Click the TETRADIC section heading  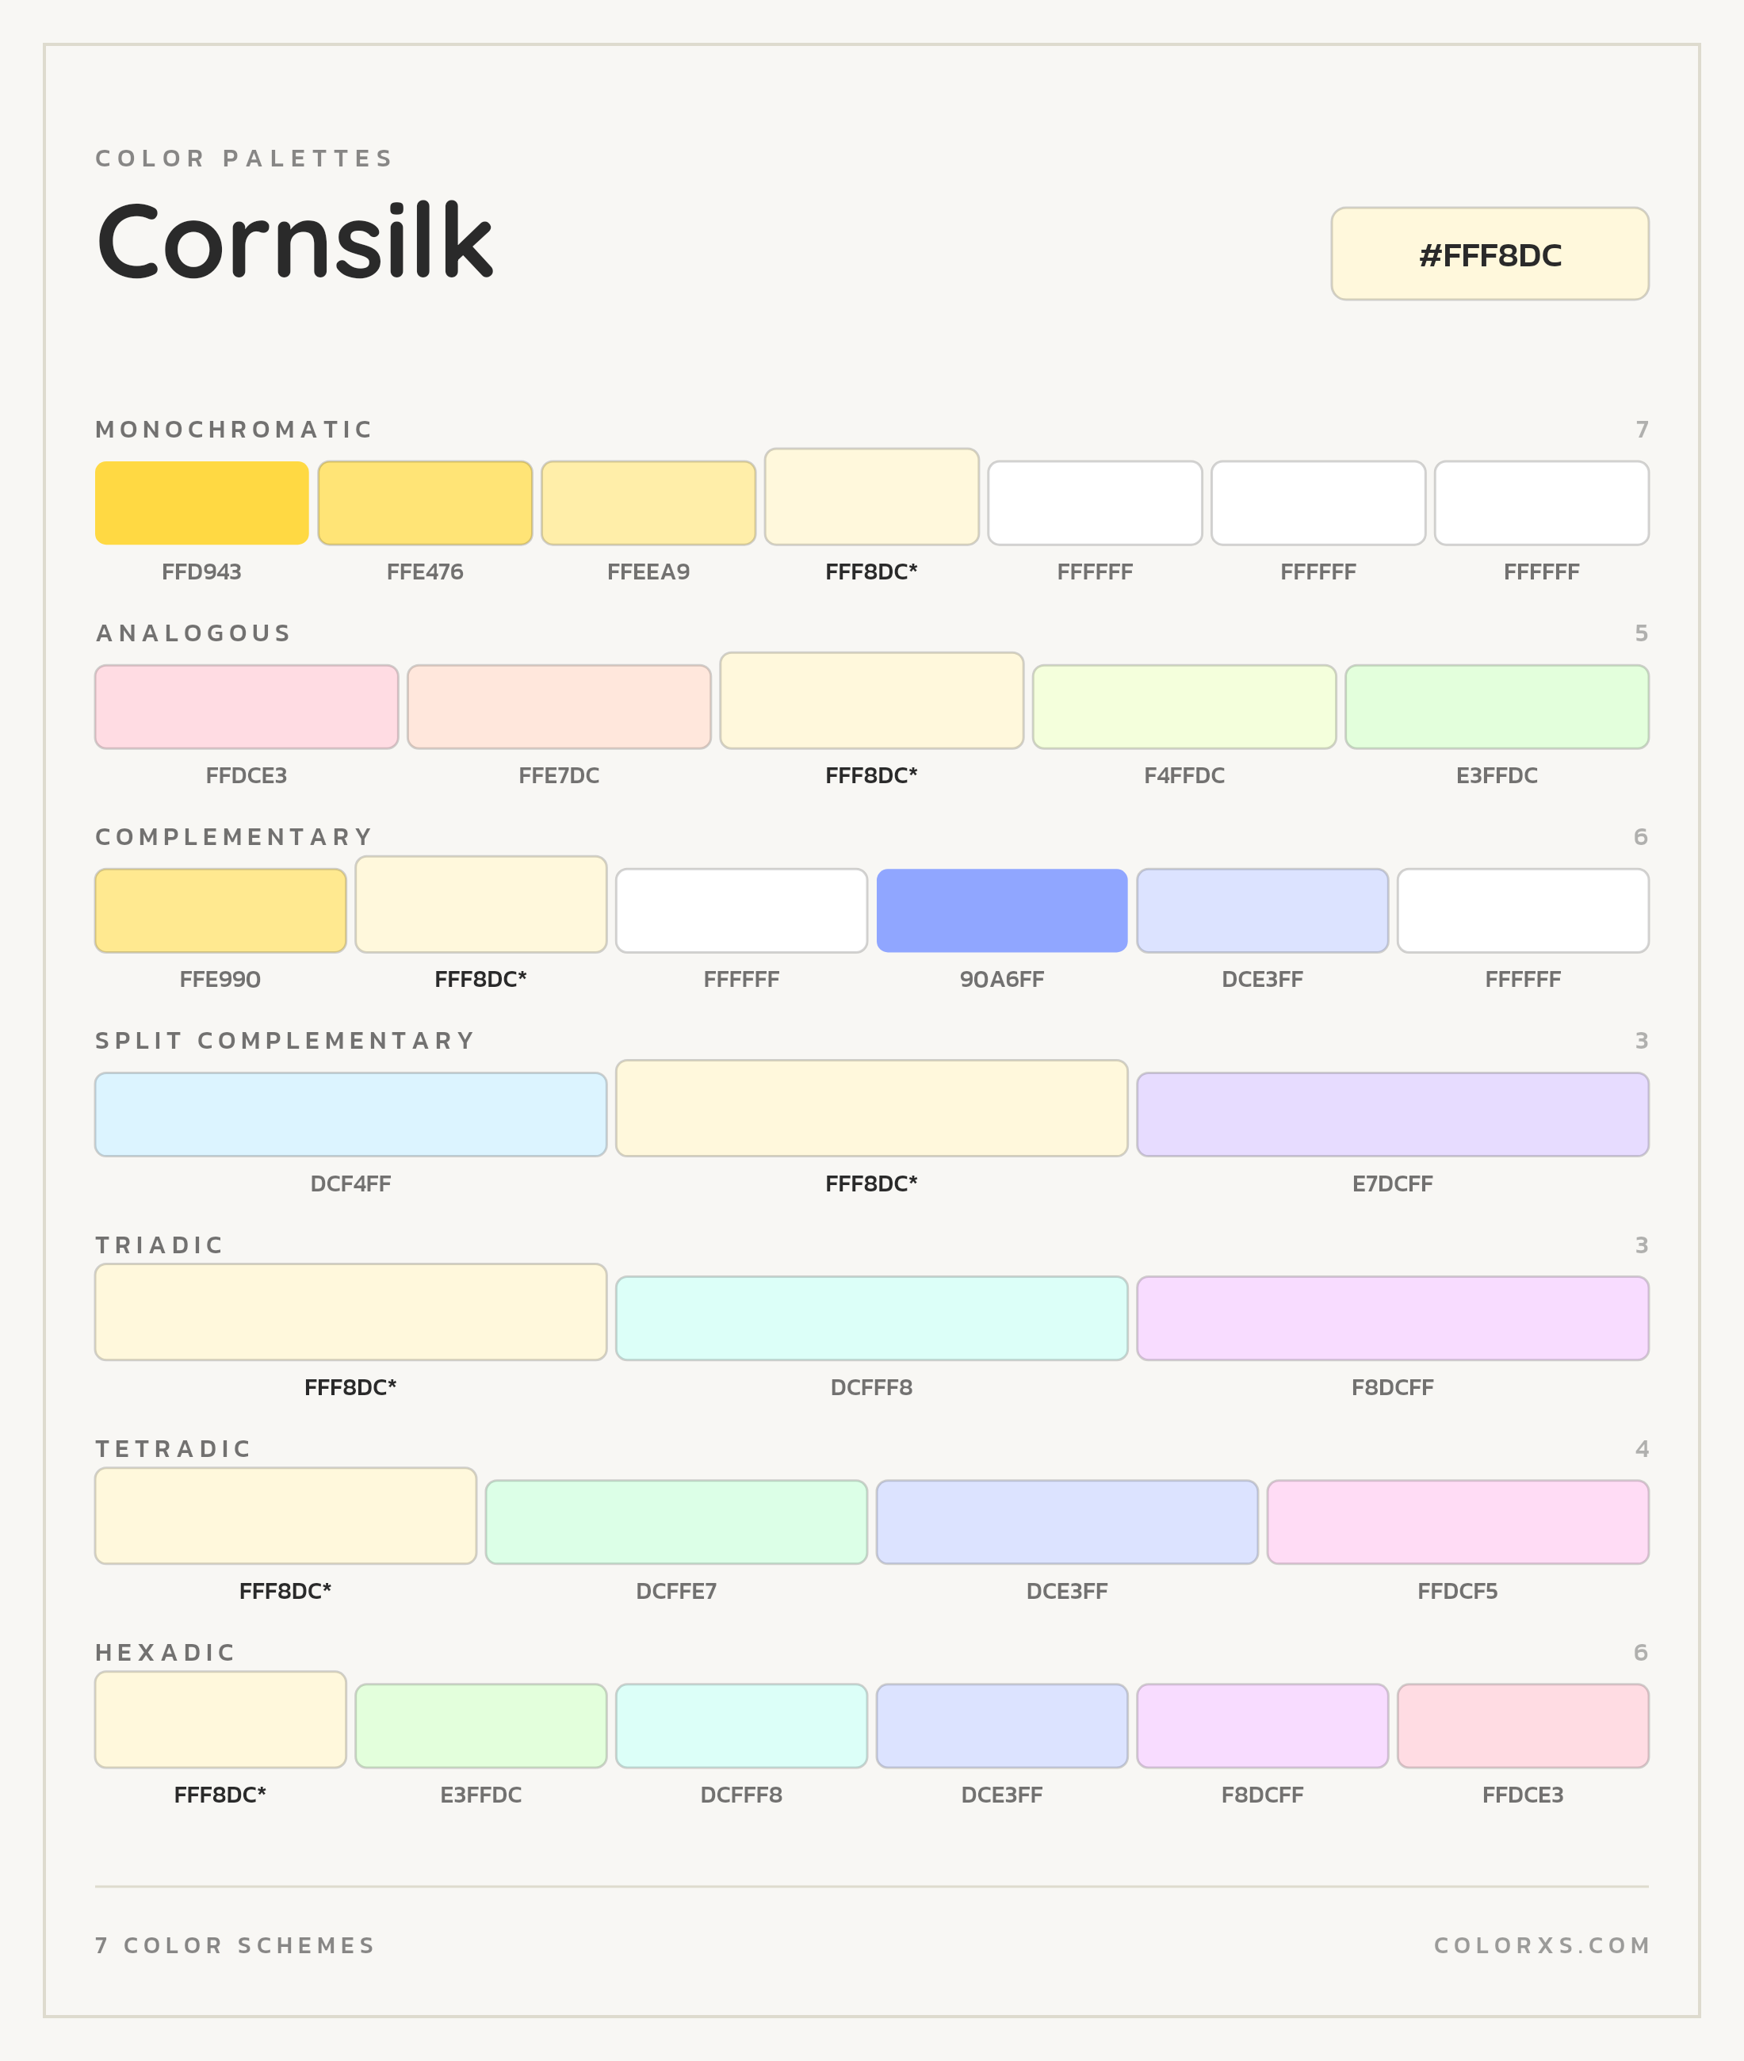(x=173, y=1448)
